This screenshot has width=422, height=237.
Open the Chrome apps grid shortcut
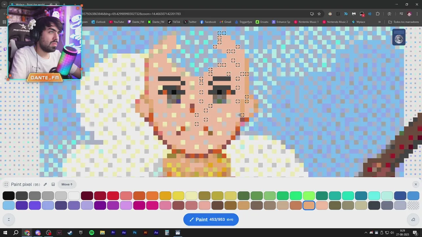(x=4, y=22)
